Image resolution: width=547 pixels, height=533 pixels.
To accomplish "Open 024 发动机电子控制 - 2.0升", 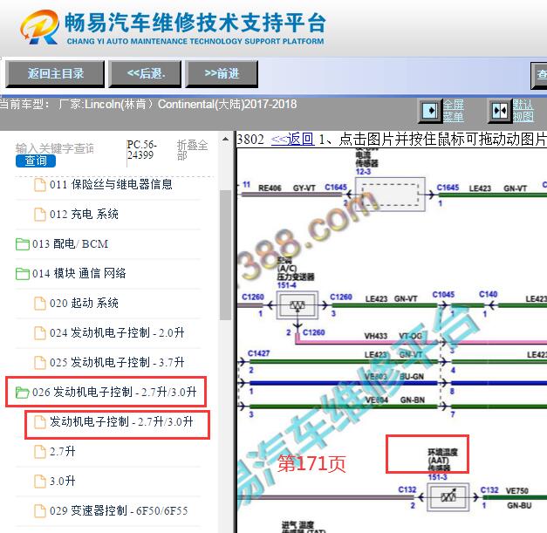I will coord(117,332).
